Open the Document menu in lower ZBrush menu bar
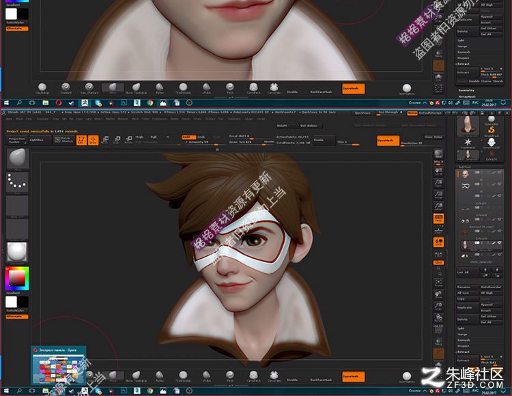 click(42, 119)
